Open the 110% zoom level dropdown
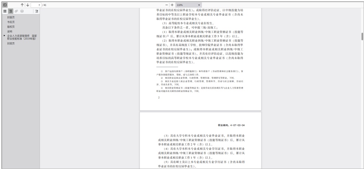Image resolution: width=364 pixels, height=169 pixels. (x=189, y=5)
